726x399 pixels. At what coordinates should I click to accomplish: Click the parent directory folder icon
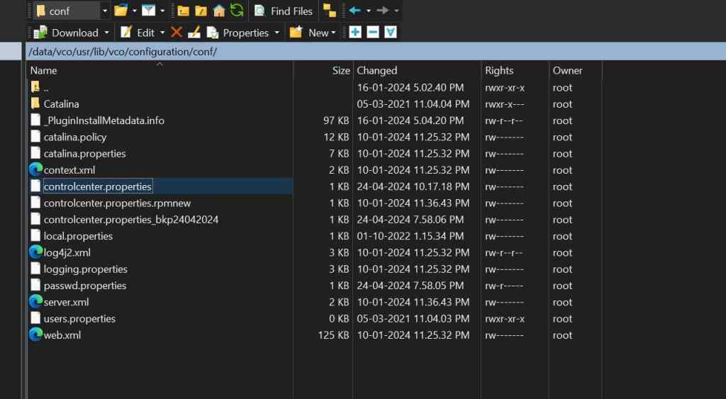184,11
